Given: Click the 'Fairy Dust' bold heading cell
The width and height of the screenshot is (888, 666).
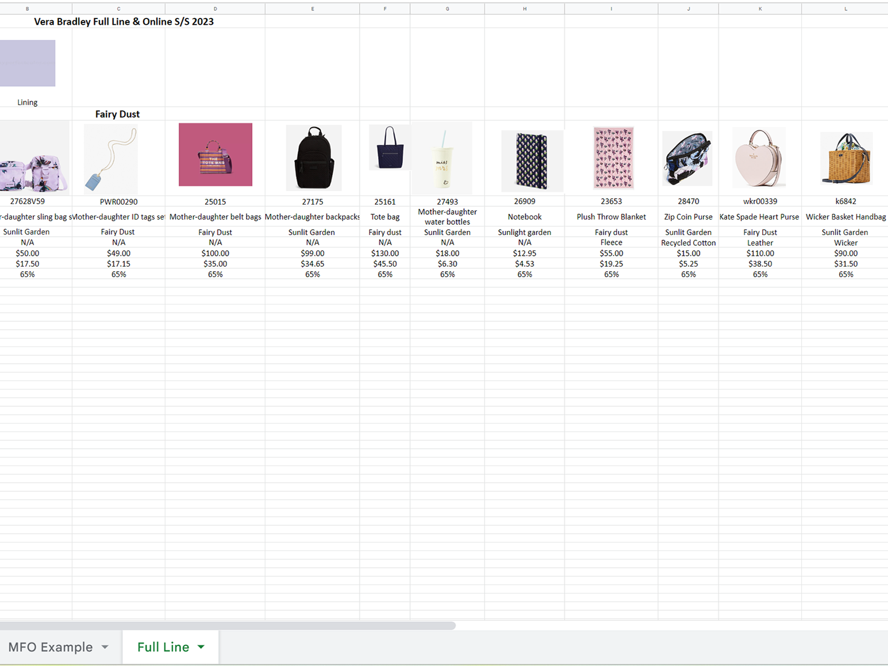Looking at the screenshot, I should (117, 114).
